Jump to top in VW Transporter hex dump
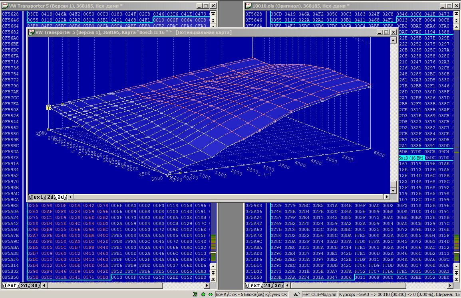This screenshot has height=298, width=461. pyautogui.click(x=213, y=14)
